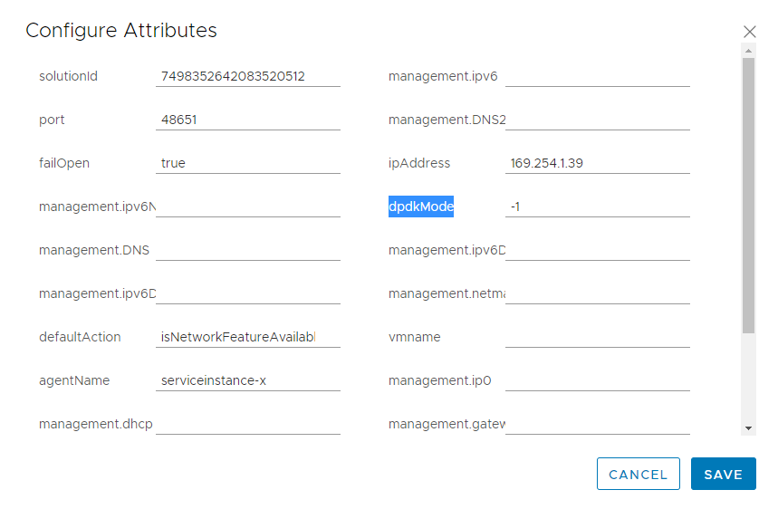Click the agentName input field
The height and width of the screenshot is (509, 778).
tap(247, 380)
